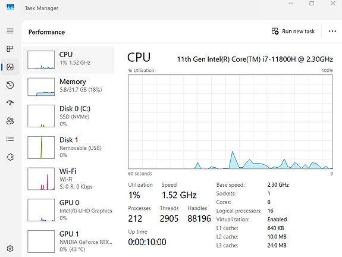
Task: Maximize the Task Manager window
Action: click(312, 4)
